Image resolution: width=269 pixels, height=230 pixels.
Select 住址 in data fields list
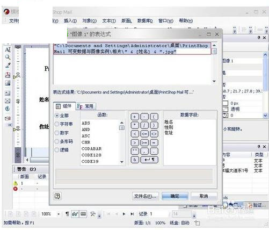coord(169,133)
